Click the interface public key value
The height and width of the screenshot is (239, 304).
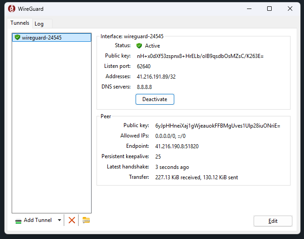(200, 56)
